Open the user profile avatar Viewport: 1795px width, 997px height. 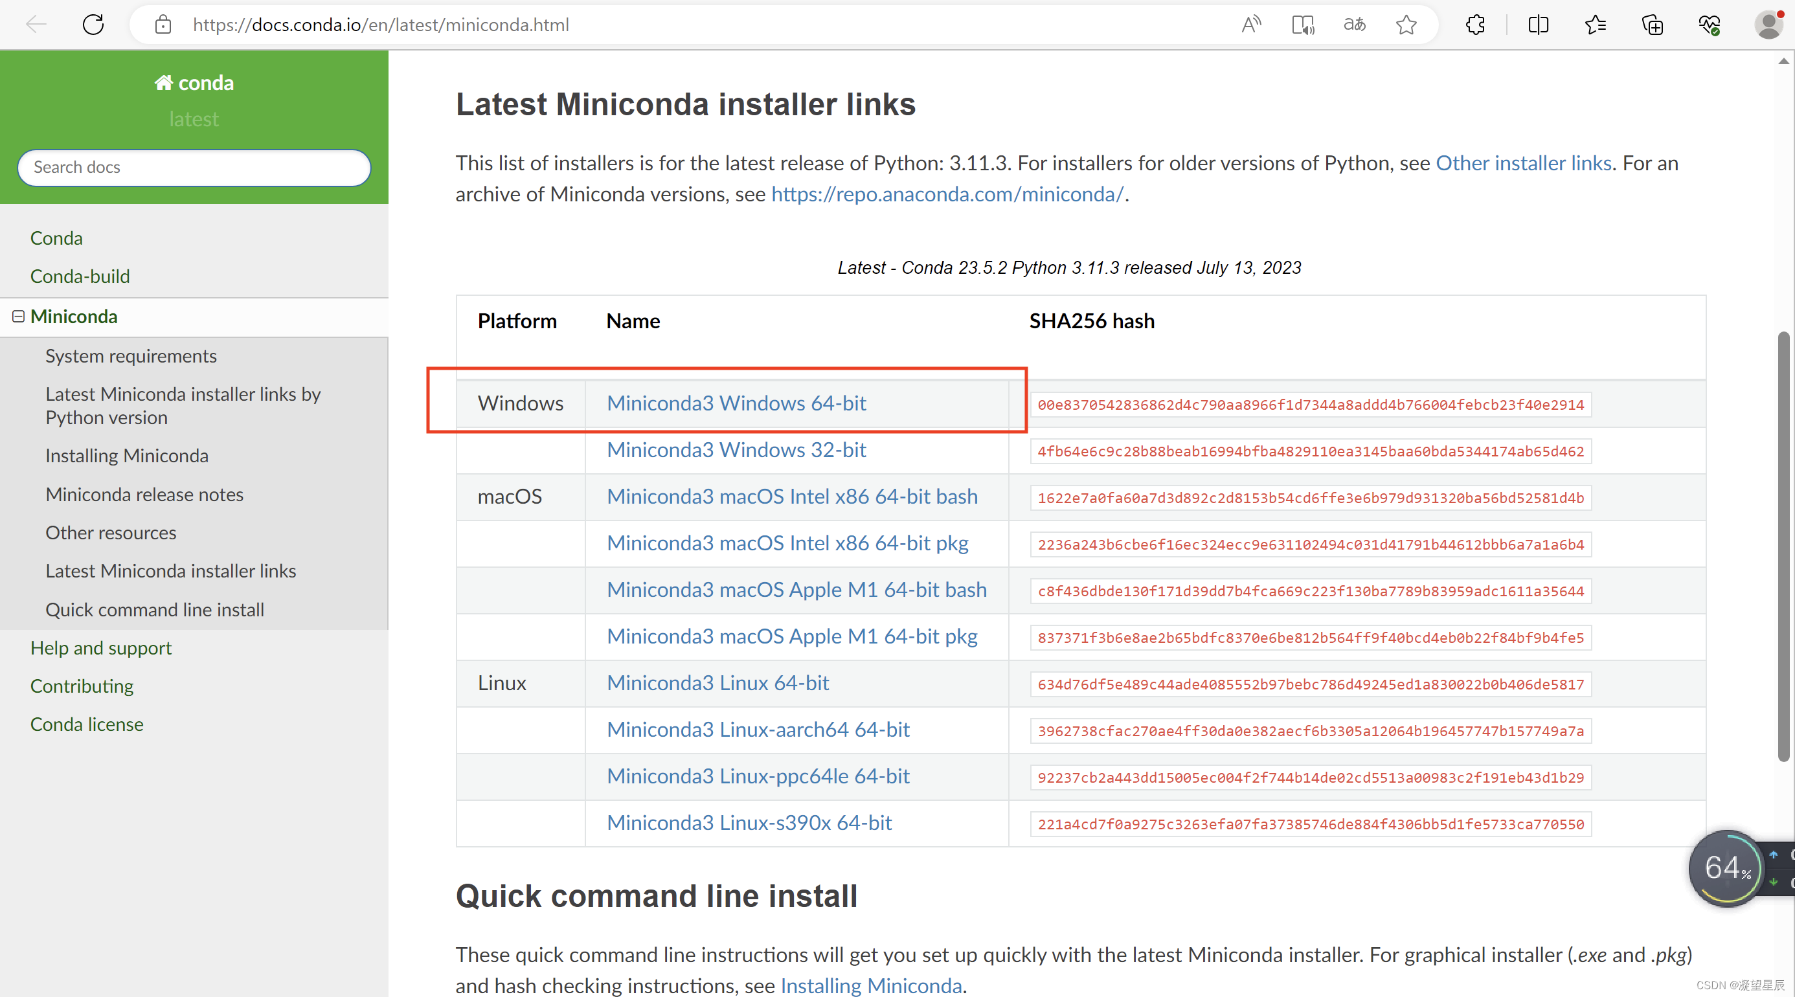pyautogui.click(x=1768, y=25)
